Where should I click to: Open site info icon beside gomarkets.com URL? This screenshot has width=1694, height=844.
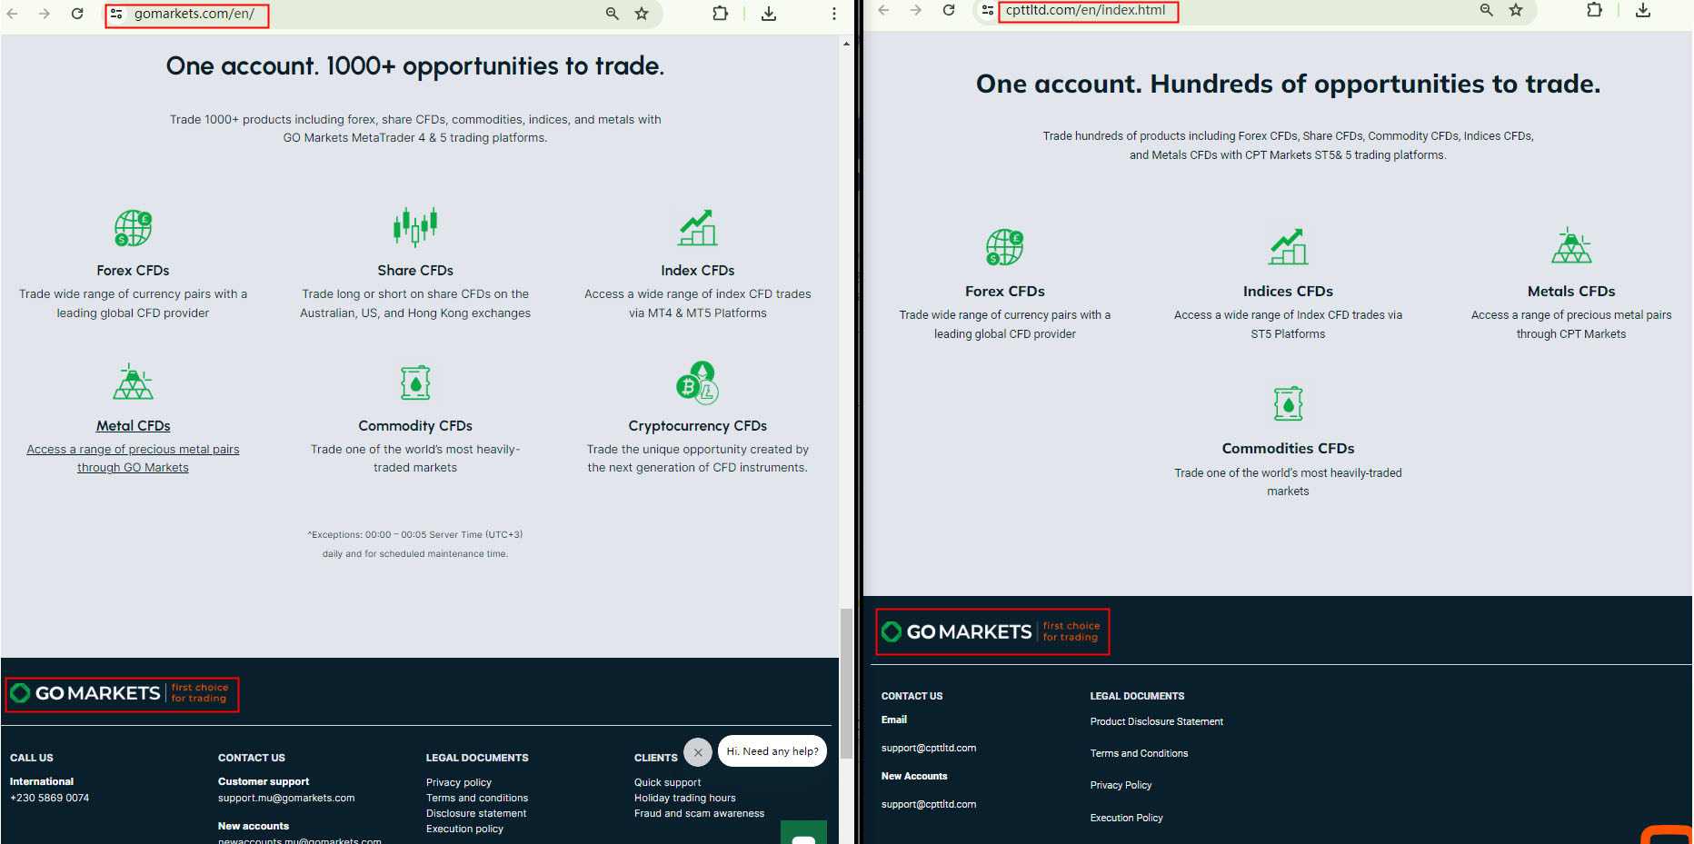click(x=116, y=14)
